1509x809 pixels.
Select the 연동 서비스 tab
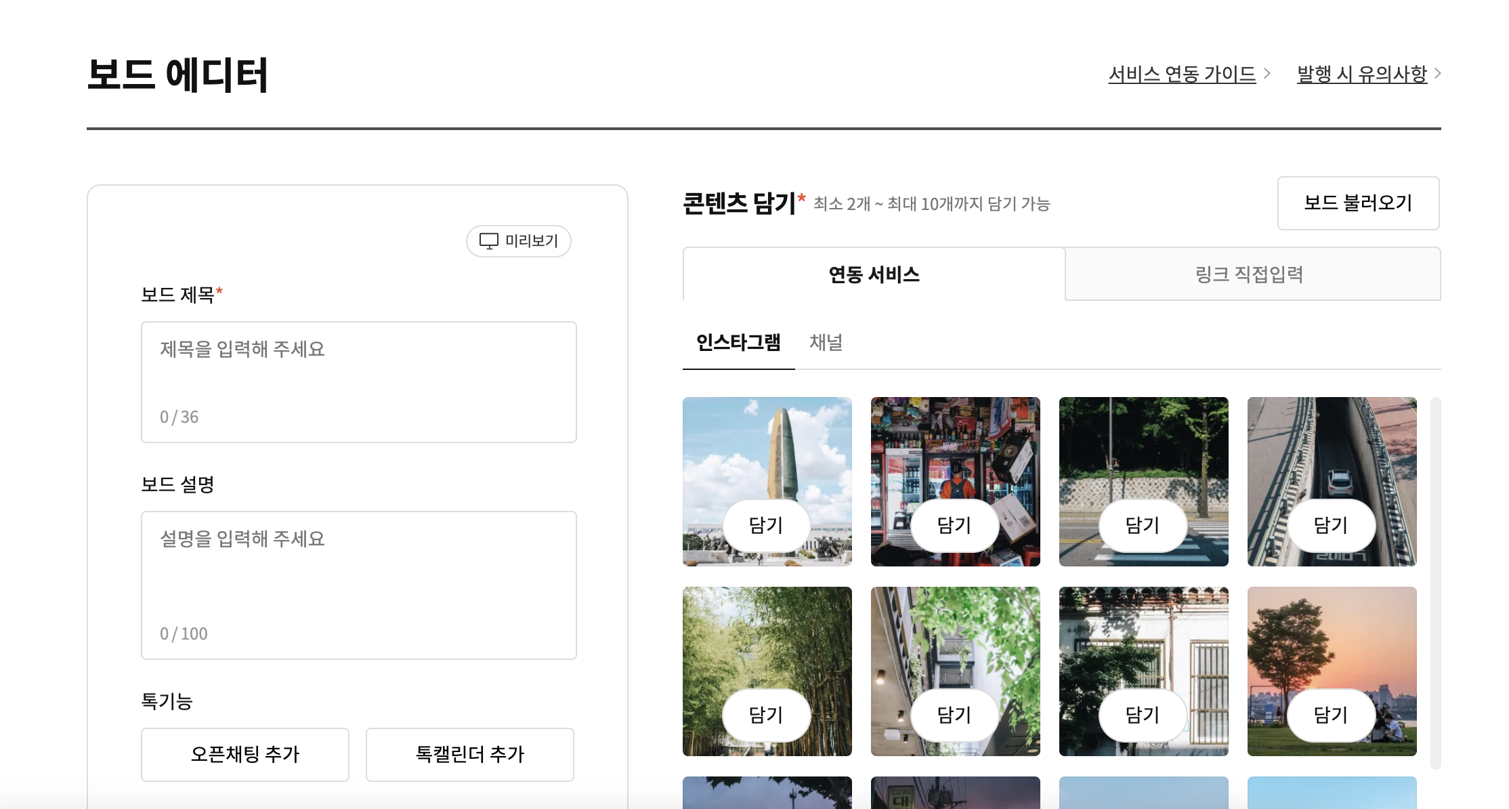point(874,274)
